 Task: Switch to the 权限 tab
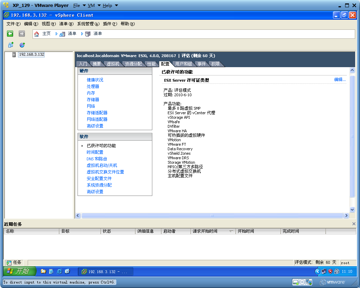click(x=215, y=64)
